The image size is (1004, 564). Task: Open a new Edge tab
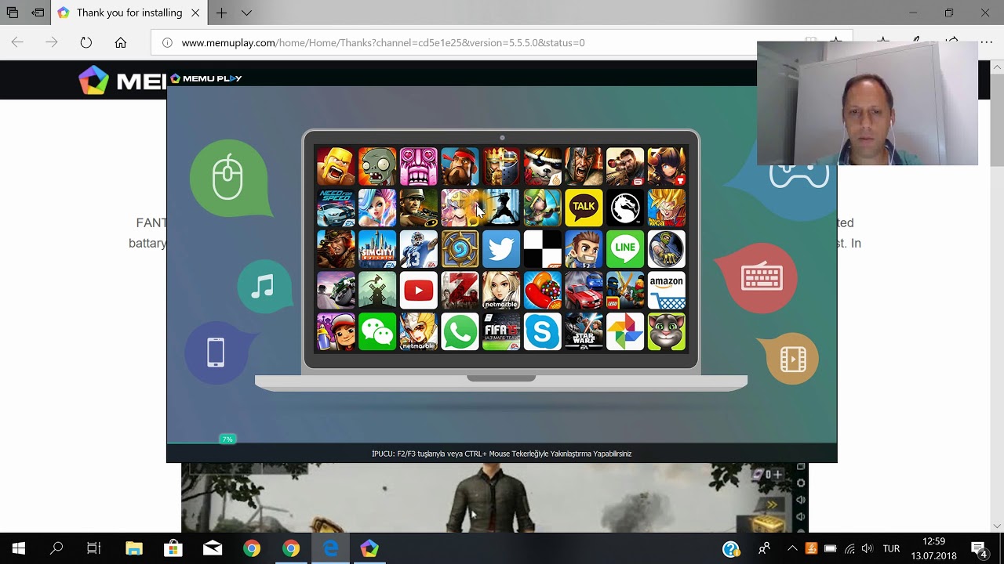(222, 13)
